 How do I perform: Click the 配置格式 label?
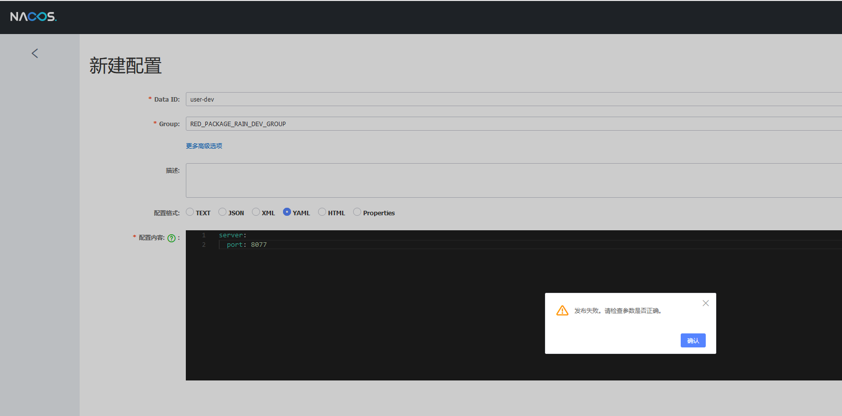point(167,213)
